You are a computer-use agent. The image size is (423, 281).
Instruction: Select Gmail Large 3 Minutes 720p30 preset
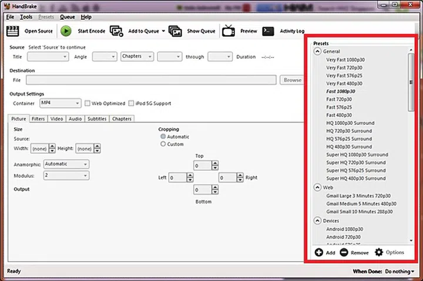(358, 196)
